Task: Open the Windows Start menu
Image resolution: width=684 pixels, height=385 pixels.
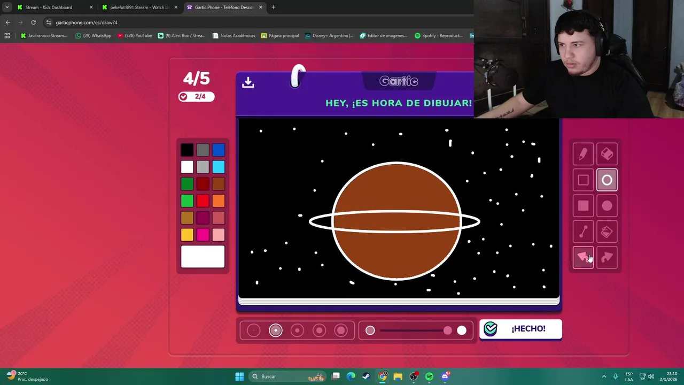Action: click(x=239, y=376)
